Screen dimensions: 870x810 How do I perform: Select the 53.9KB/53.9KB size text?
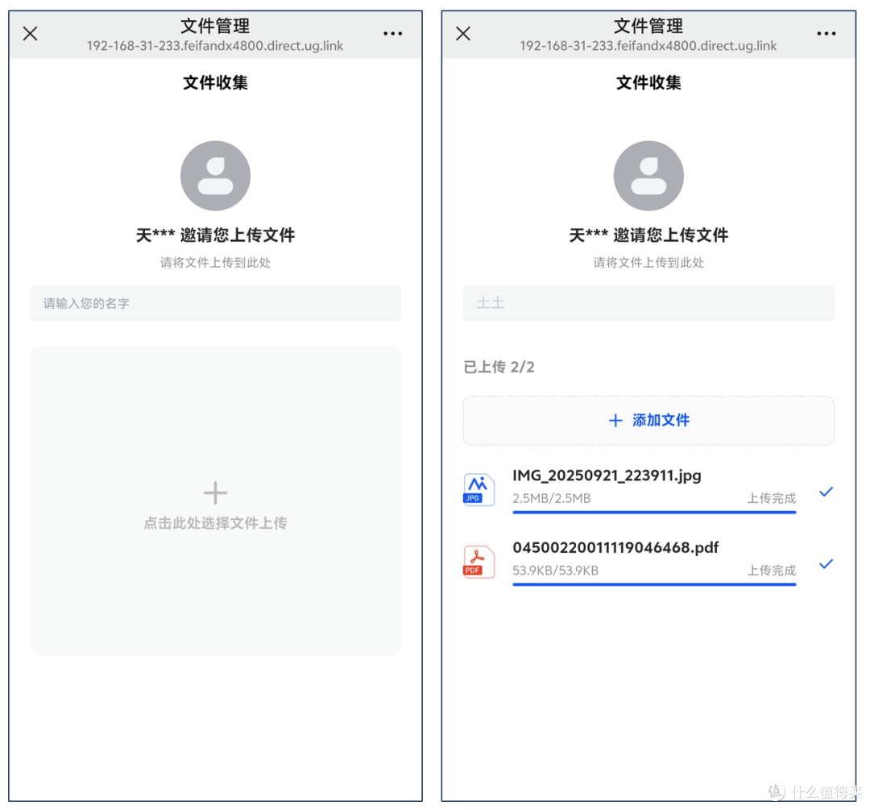tap(555, 570)
